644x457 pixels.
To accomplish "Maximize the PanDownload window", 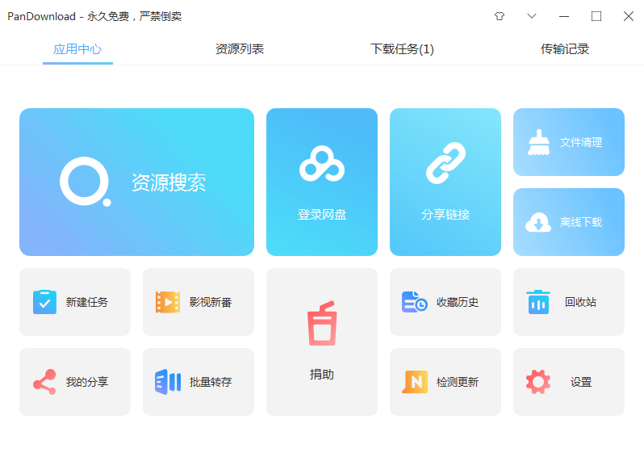I will coord(596,16).
